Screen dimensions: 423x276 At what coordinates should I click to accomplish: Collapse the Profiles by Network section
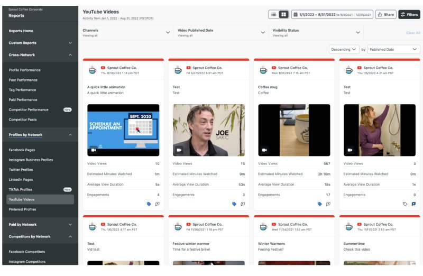pyautogui.click(x=40, y=135)
